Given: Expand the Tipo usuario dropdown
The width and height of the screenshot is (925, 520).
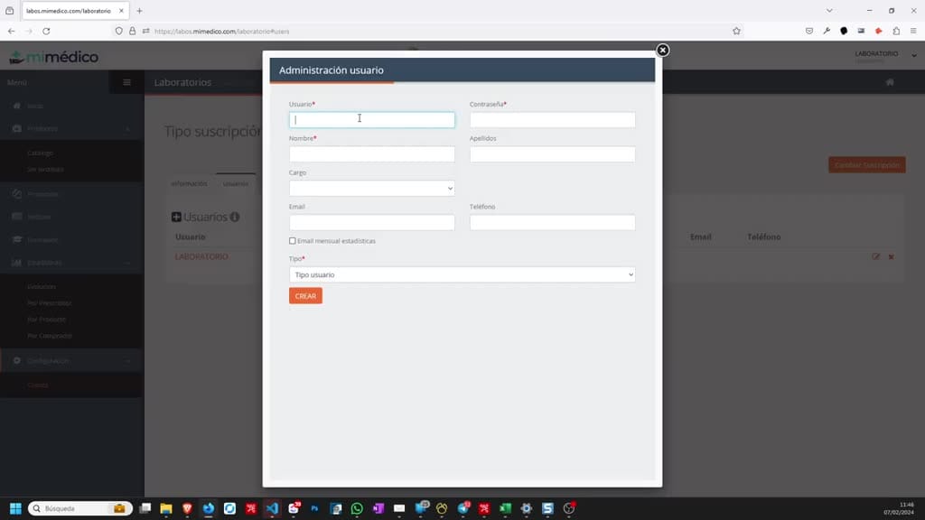Looking at the screenshot, I should point(462,274).
